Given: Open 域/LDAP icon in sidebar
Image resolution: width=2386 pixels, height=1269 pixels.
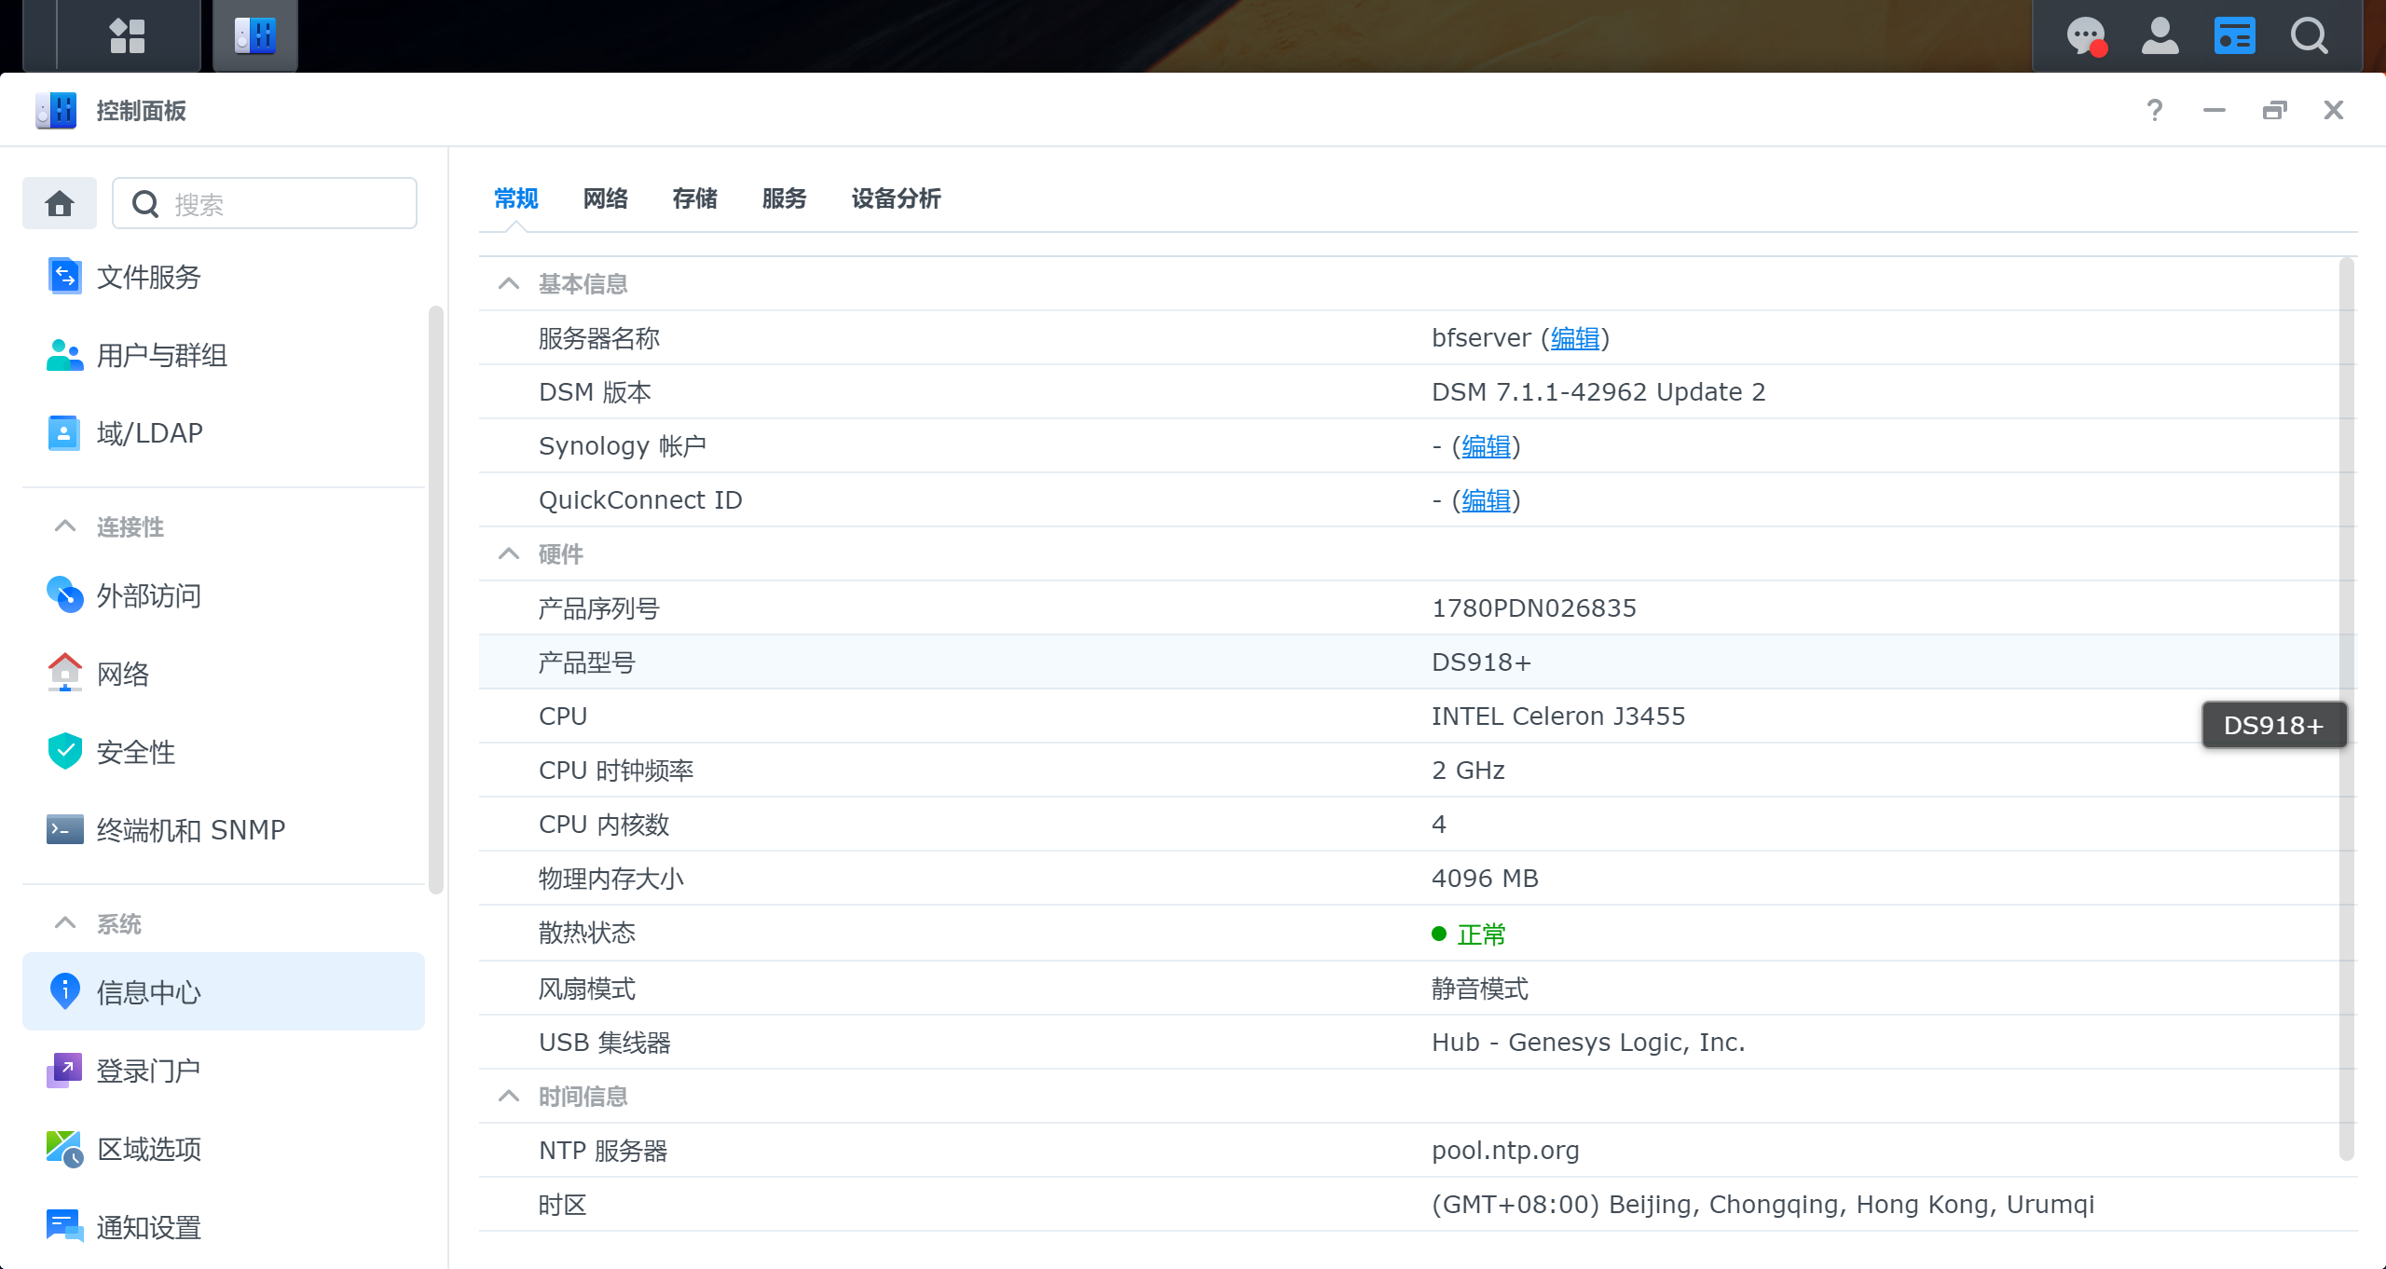Looking at the screenshot, I should pos(64,432).
